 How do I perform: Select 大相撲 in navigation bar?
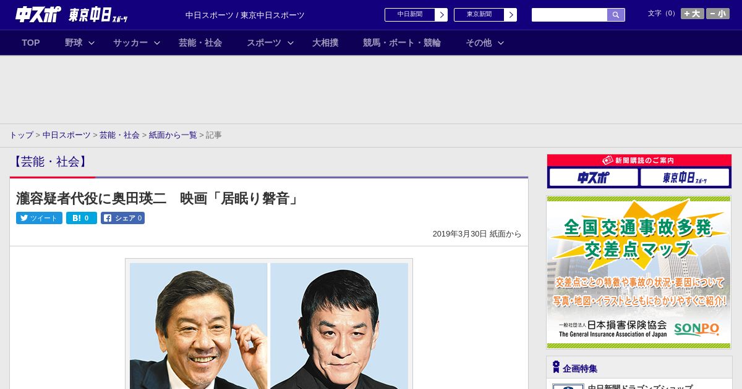(325, 43)
